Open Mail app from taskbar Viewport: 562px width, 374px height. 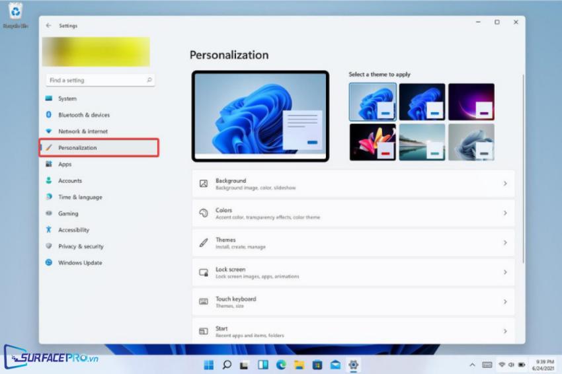(x=335, y=365)
